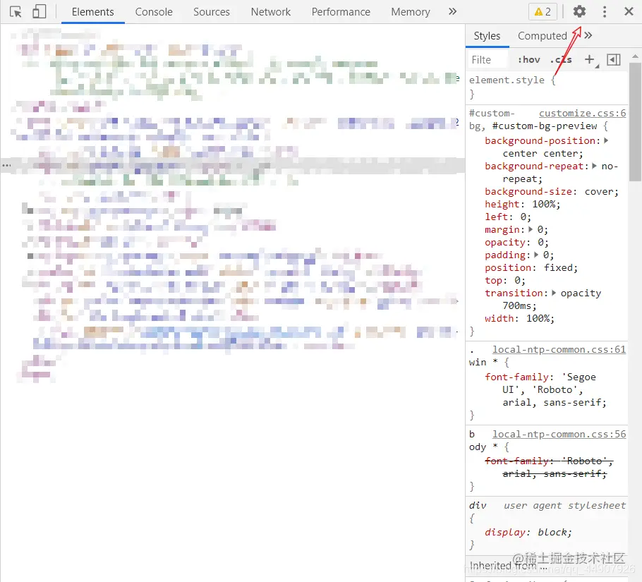This screenshot has height=582, width=642.
Task: Toggle the computed styles sidebar pane icon
Action: click(x=614, y=60)
